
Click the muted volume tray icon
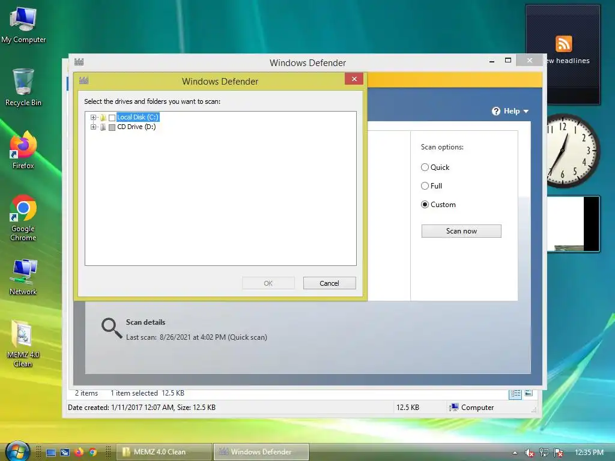[x=529, y=453]
